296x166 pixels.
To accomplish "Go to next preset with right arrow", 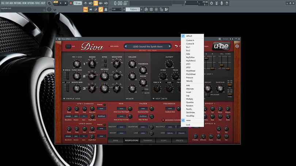I will (x=169, y=46).
